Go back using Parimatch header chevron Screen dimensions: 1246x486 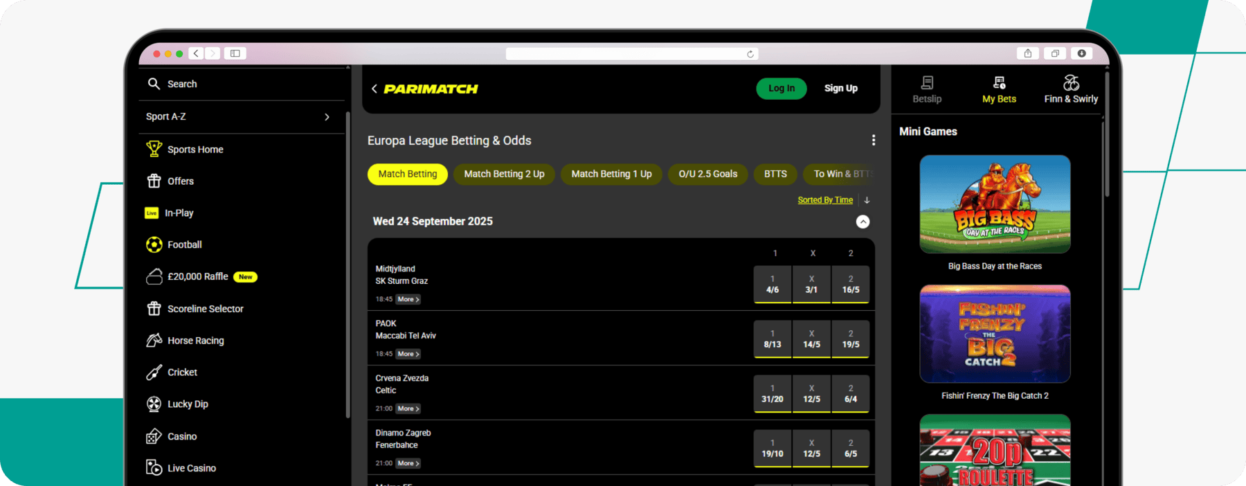click(x=374, y=89)
